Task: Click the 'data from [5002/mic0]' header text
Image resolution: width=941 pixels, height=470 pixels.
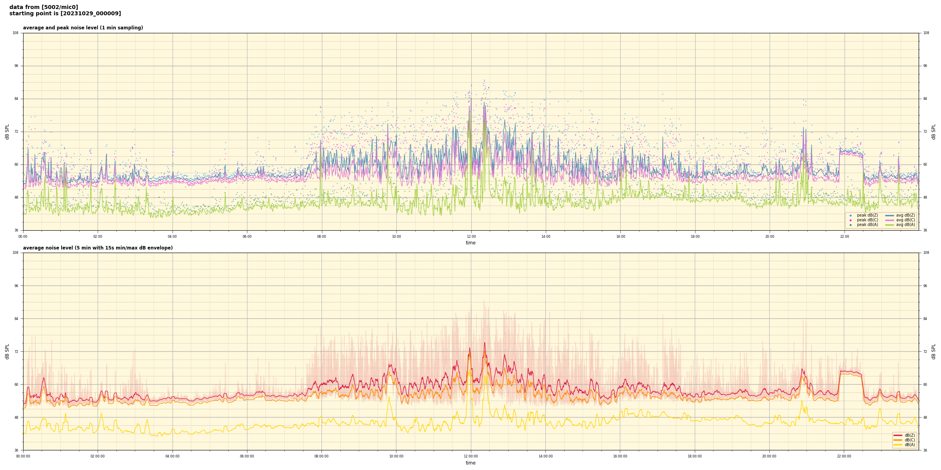Action: click(44, 7)
